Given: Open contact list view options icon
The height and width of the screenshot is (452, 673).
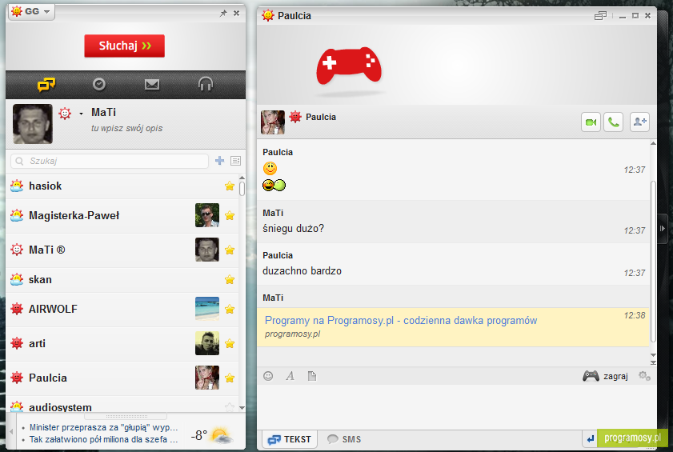Looking at the screenshot, I should pyautogui.click(x=235, y=161).
